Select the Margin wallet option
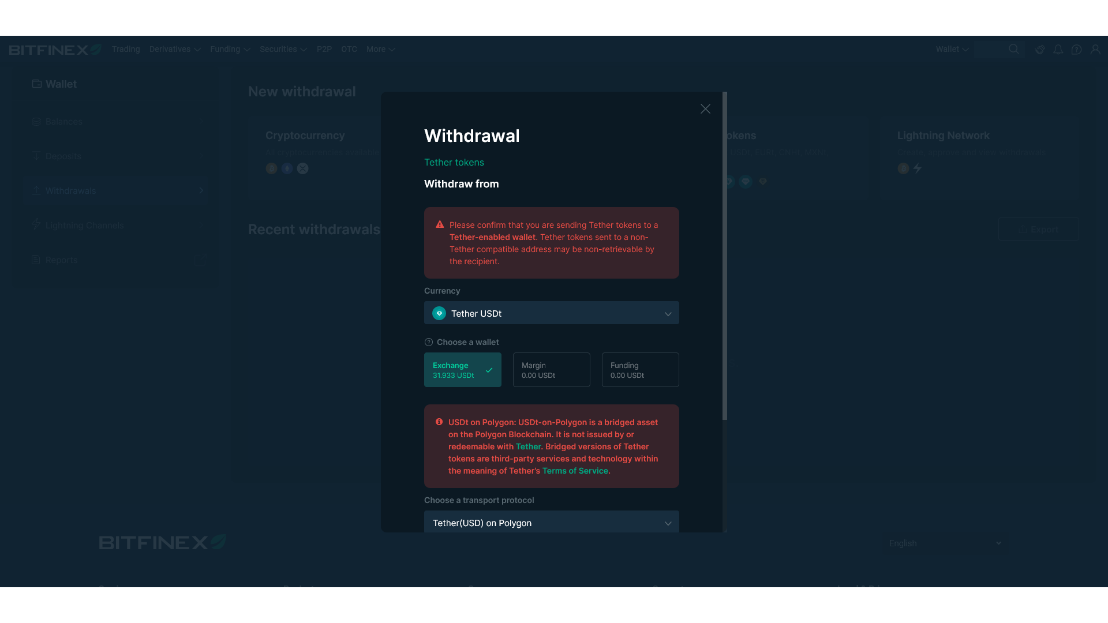 tap(551, 370)
